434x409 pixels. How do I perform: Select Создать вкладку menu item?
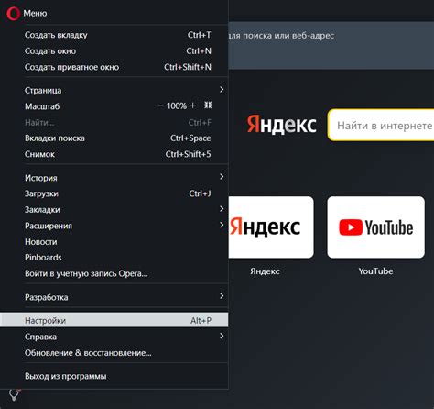(x=114, y=35)
